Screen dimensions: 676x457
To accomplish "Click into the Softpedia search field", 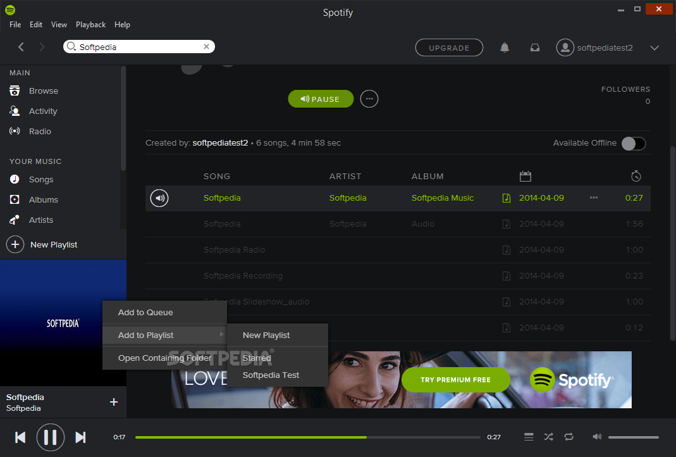I will point(138,47).
